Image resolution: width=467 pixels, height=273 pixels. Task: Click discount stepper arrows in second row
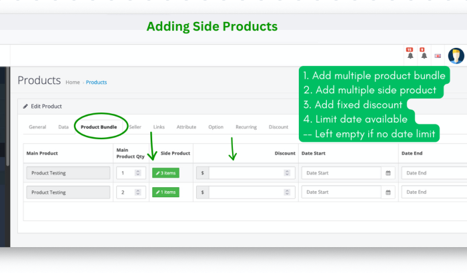click(287, 192)
